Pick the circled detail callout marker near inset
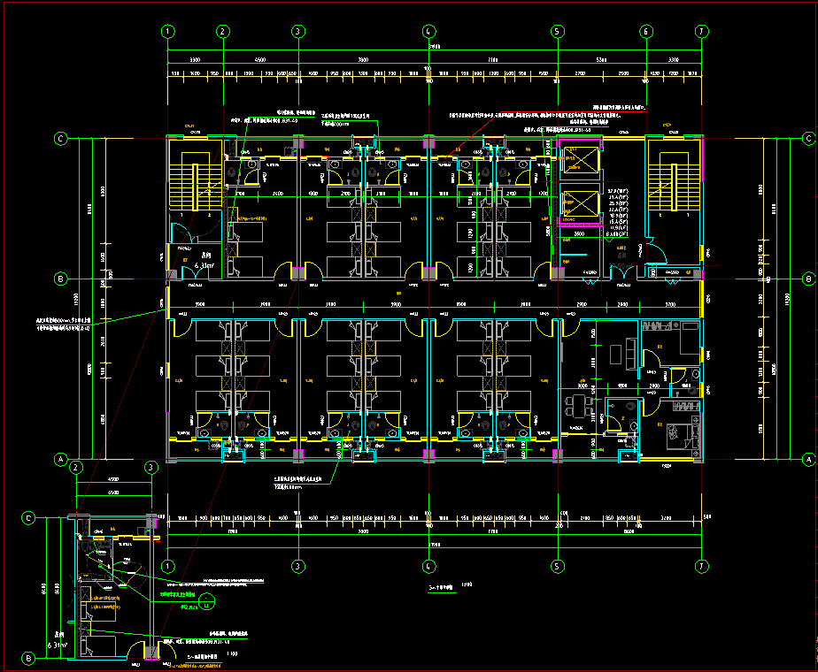The width and height of the screenshot is (818, 672). [206, 604]
